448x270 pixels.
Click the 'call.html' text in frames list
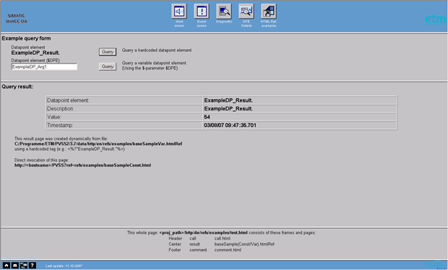[x=223, y=238]
